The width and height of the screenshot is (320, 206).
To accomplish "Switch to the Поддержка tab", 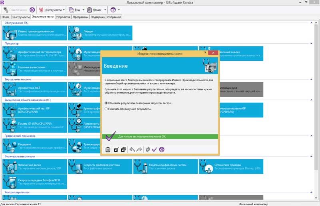I will tap(98, 17).
